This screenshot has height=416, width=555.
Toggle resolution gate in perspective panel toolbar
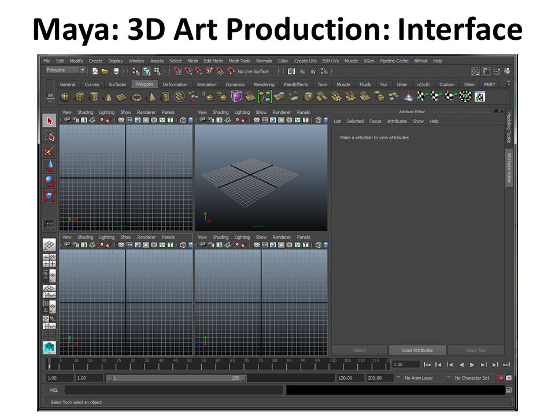273,120
